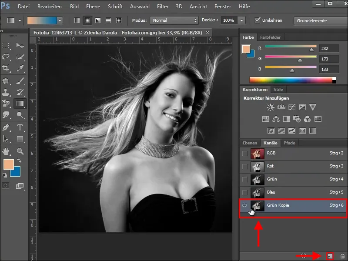348x261 pixels.
Task: Open the Deckkr. opacity dropdown arrow
Action: coord(241,20)
